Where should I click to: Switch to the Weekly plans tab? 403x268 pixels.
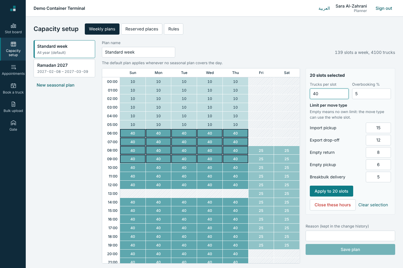(x=102, y=29)
